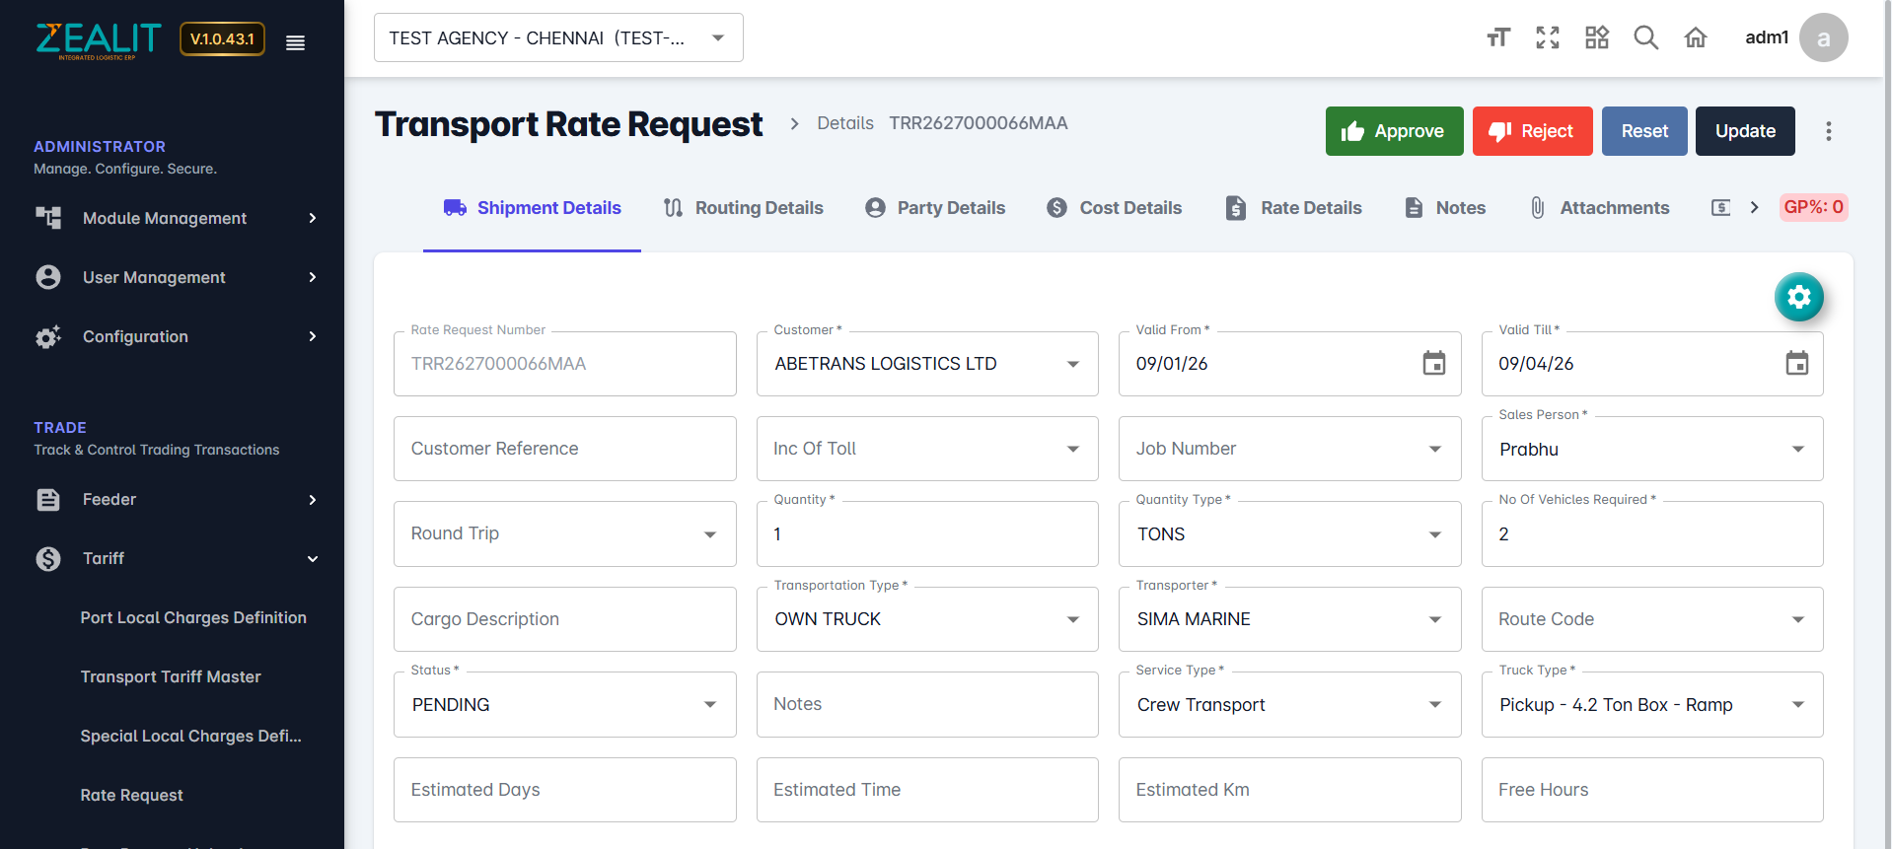Image resolution: width=1892 pixels, height=849 pixels.
Task: Click the font size icon in header
Action: (1497, 37)
